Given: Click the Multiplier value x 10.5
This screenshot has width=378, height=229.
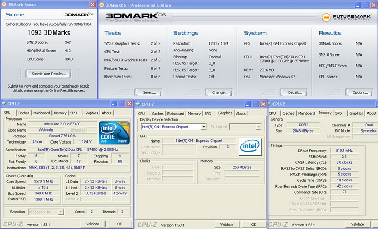Looking at the screenshot, I should (x=44, y=188).
